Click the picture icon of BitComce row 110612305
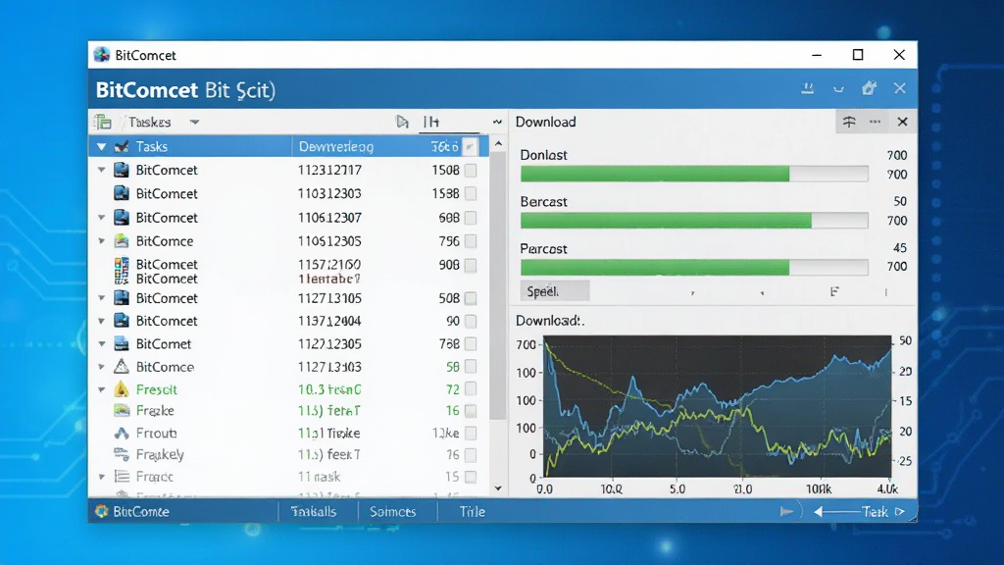Viewport: 1004px width, 565px height. pos(122,241)
